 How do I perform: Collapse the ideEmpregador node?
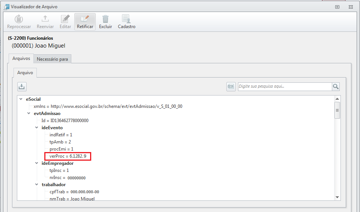(36, 163)
